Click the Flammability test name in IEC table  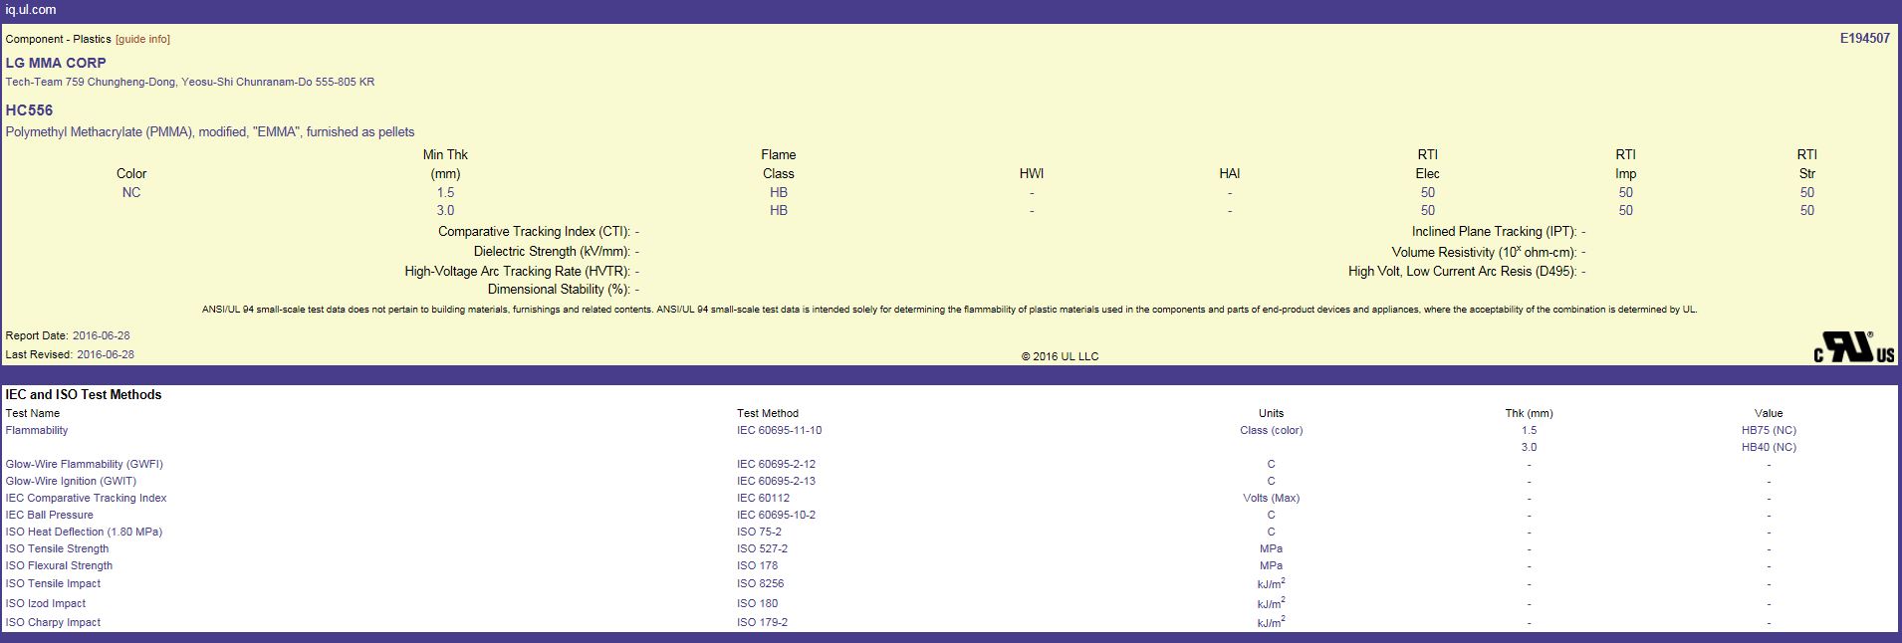pos(37,430)
